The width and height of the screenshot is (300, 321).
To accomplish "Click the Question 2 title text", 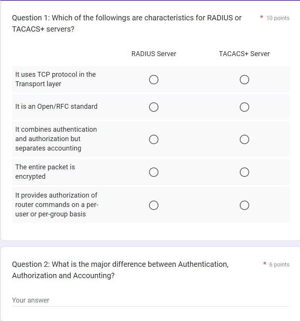I will 120,270.
